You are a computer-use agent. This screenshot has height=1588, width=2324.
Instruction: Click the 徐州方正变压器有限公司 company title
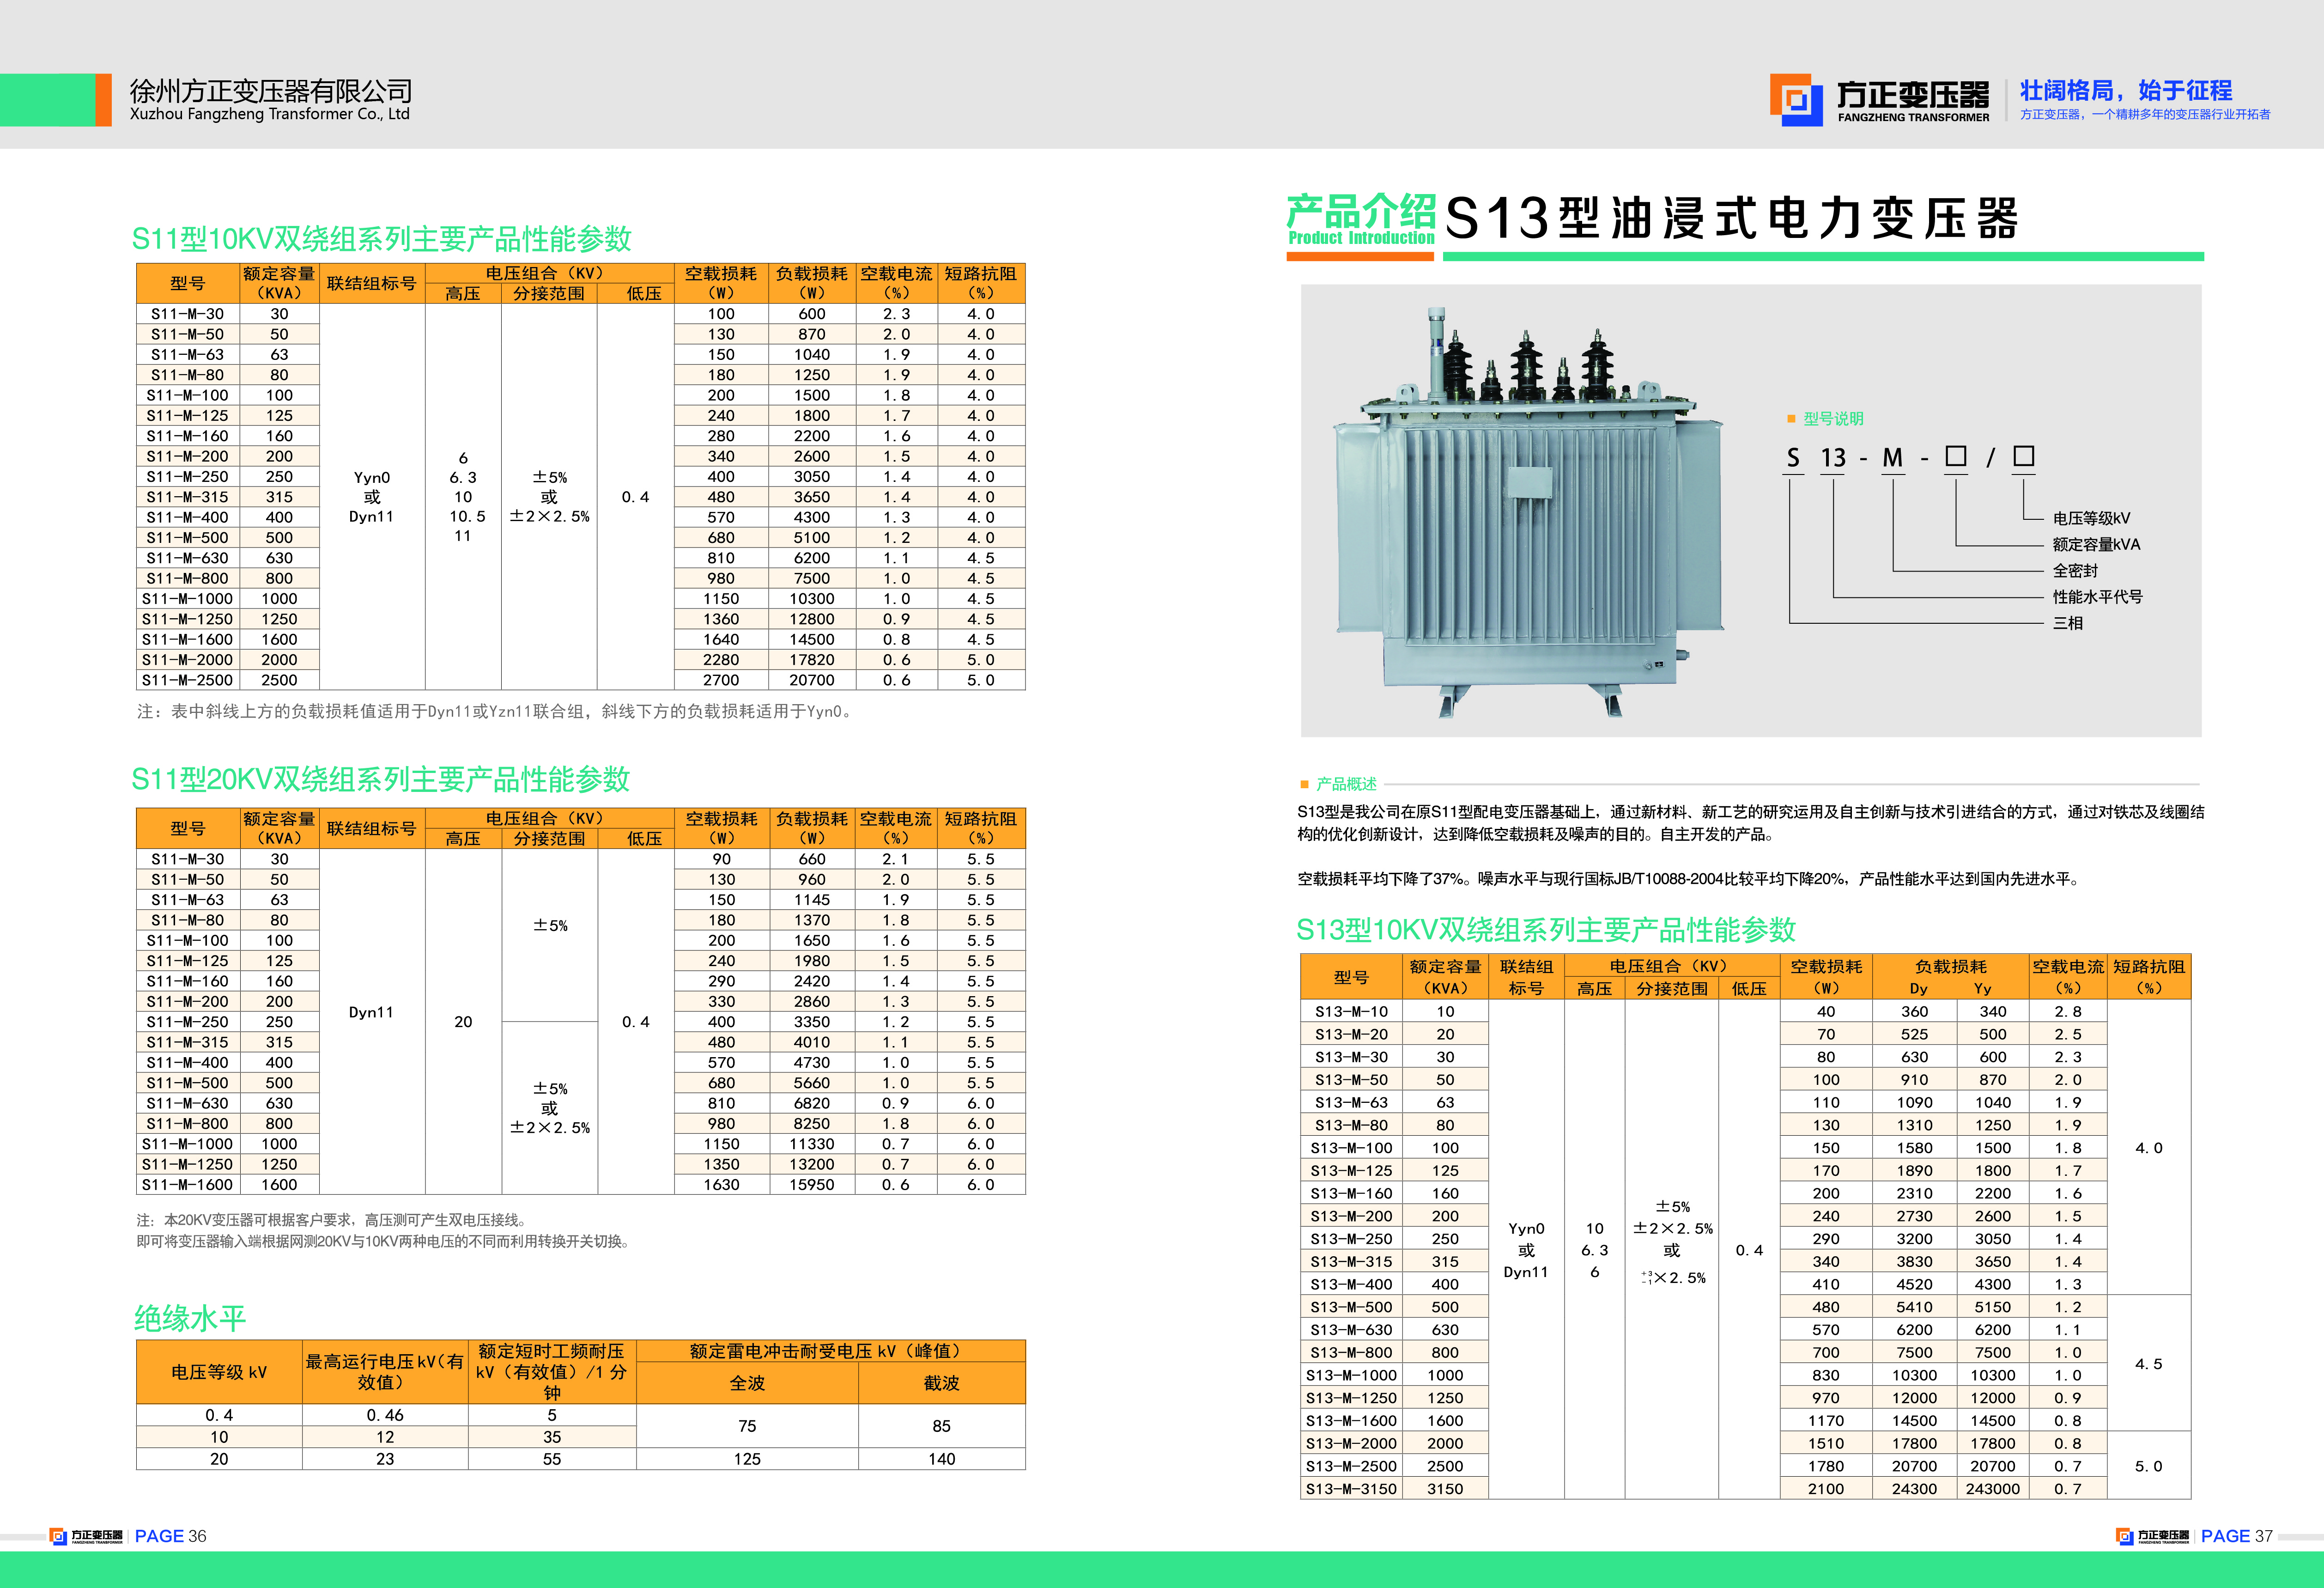pyautogui.click(x=271, y=91)
